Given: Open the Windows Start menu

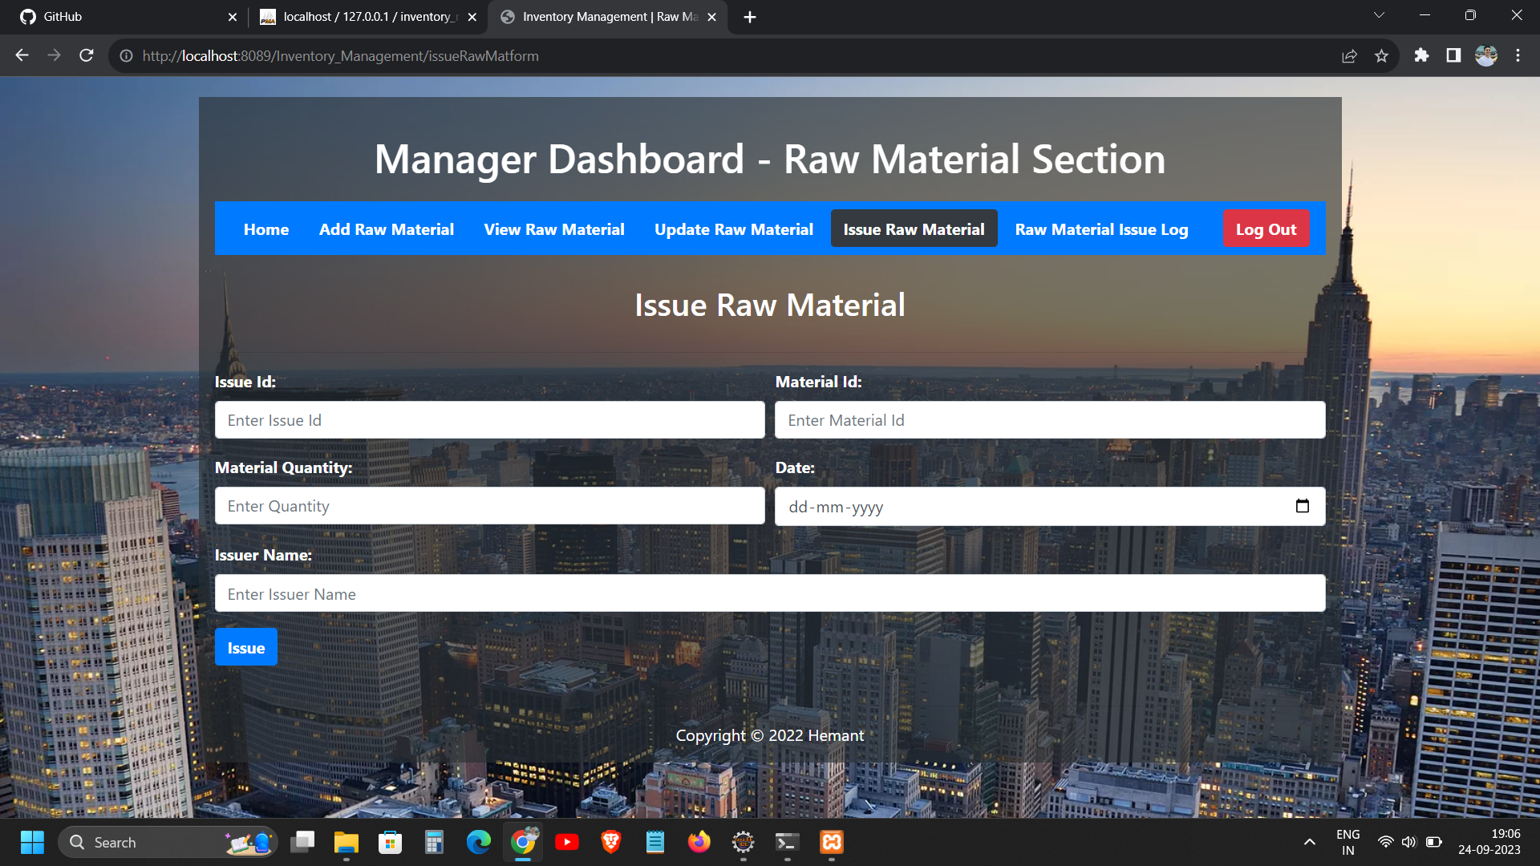Looking at the screenshot, I should (x=32, y=842).
